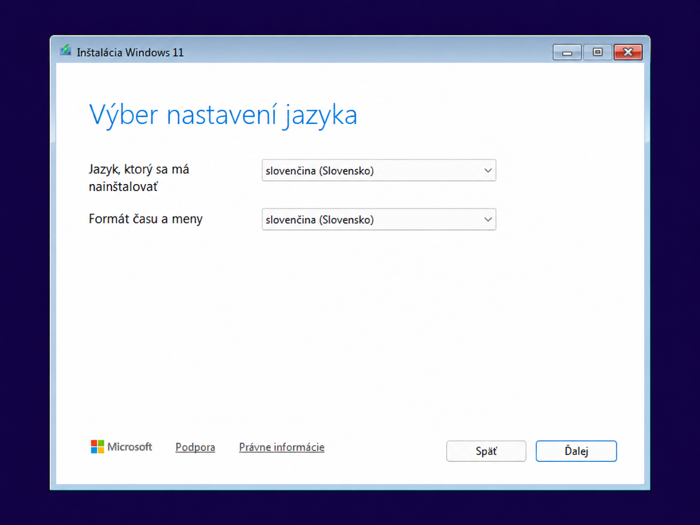Expand the time and currency format dropdown
The image size is (700, 525).
click(x=379, y=219)
